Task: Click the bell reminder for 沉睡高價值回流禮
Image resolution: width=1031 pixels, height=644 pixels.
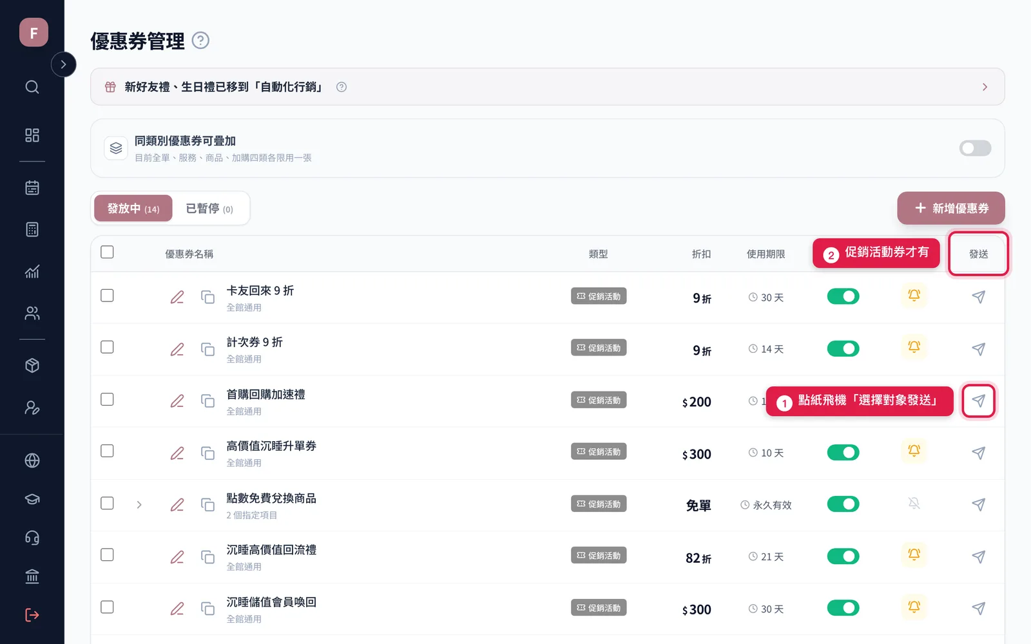Action: click(x=914, y=554)
